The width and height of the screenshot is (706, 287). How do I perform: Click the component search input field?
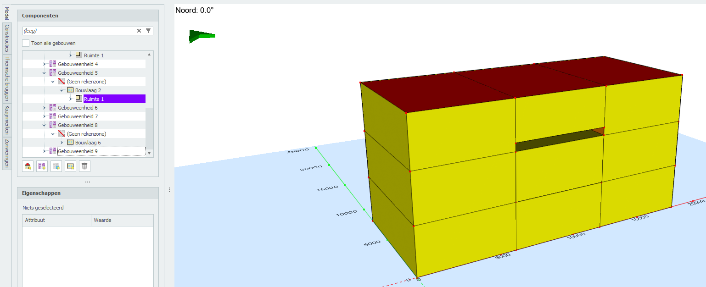click(78, 31)
